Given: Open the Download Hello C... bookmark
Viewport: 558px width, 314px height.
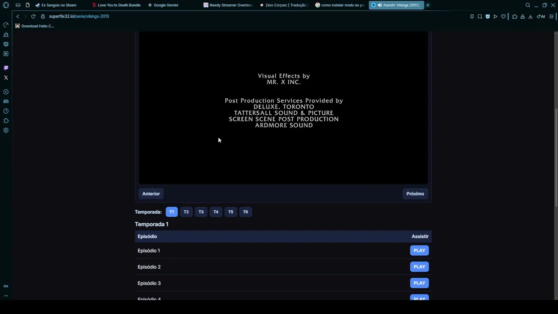Looking at the screenshot, I should [34, 26].
